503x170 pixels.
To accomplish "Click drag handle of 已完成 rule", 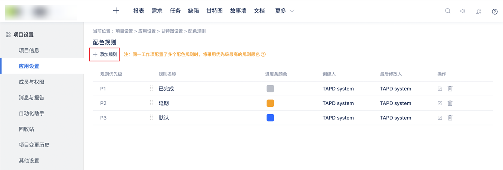I will [151, 89].
